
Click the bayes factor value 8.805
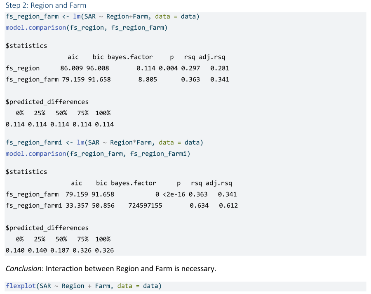click(148, 79)
